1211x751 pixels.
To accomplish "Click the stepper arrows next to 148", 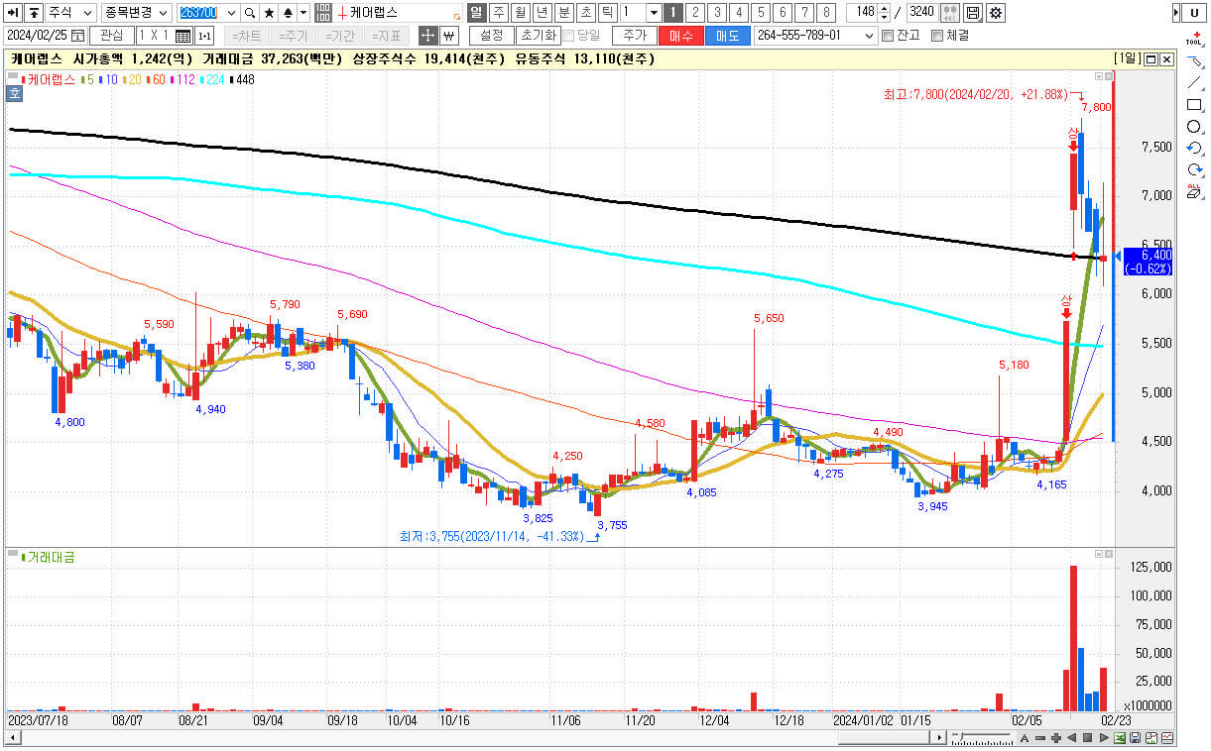I will 884,13.
